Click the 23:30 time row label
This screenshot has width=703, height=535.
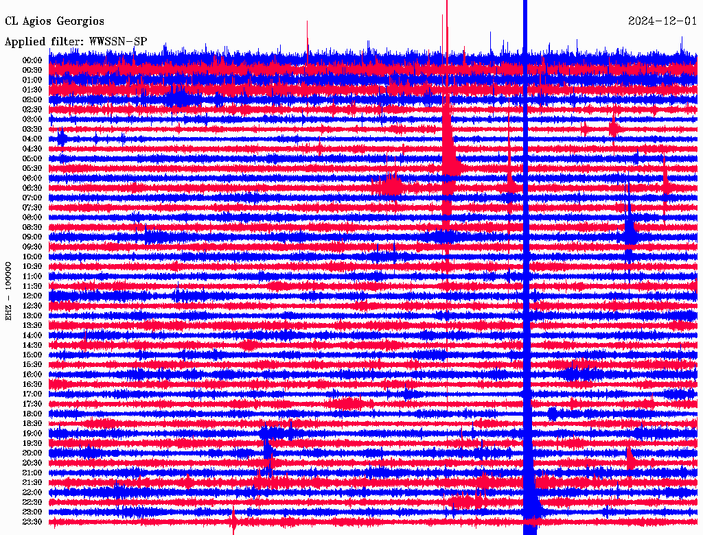[32, 521]
